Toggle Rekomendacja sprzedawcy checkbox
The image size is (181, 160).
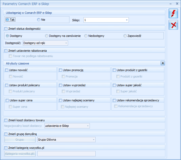116,106
